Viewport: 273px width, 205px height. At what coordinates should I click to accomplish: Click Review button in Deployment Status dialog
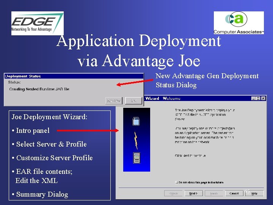point(114,101)
